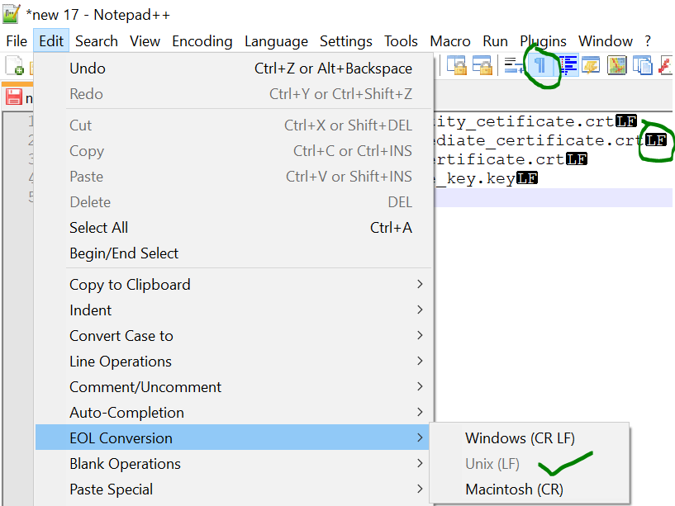Close the open Edit menu
675x506 pixels.
(51, 41)
